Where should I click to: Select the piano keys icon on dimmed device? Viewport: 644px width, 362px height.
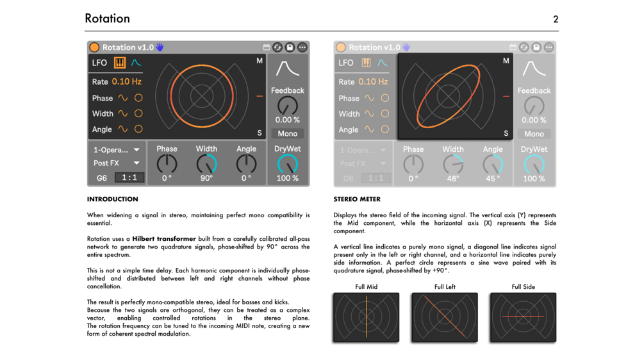pyautogui.click(x=366, y=63)
